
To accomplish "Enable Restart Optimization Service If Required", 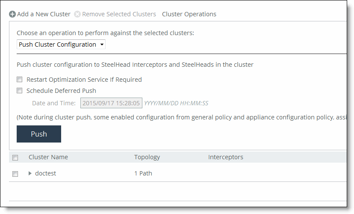I will (19, 79).
